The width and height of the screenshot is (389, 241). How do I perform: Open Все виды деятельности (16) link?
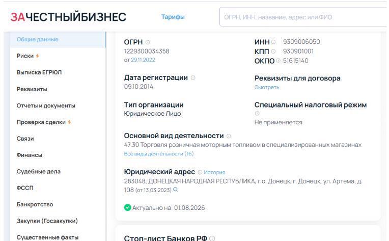tap(159, 154)
